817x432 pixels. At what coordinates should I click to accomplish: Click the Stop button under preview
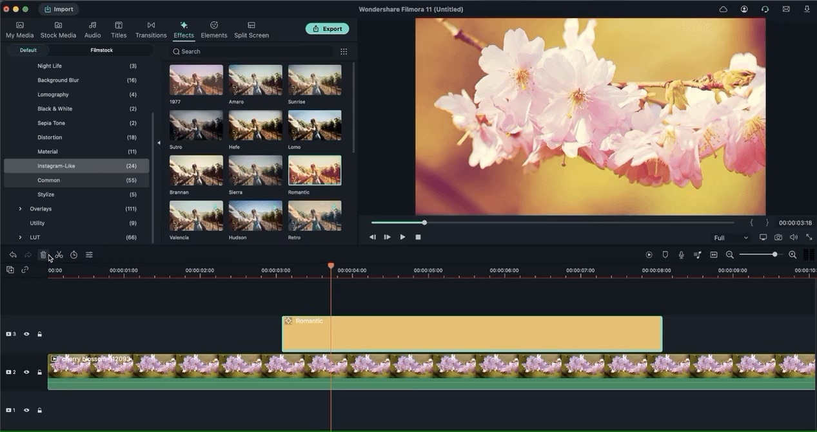pos(418,237)
